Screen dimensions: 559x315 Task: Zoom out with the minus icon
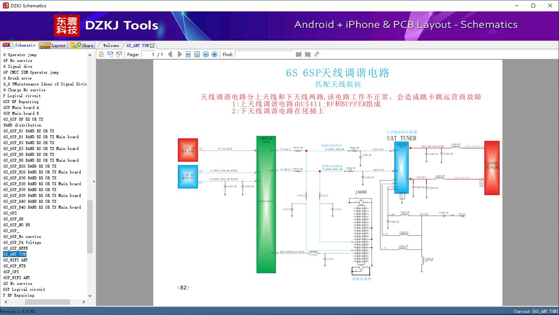[206, 54]
